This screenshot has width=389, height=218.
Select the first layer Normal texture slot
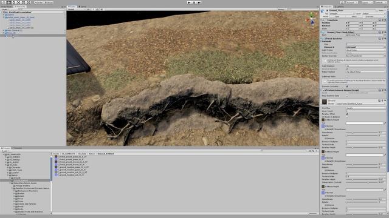point(323,126)
